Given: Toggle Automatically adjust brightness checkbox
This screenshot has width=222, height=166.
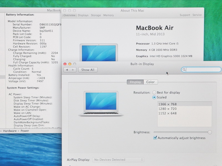Looking at the screenshot, I should coord(155,138).
